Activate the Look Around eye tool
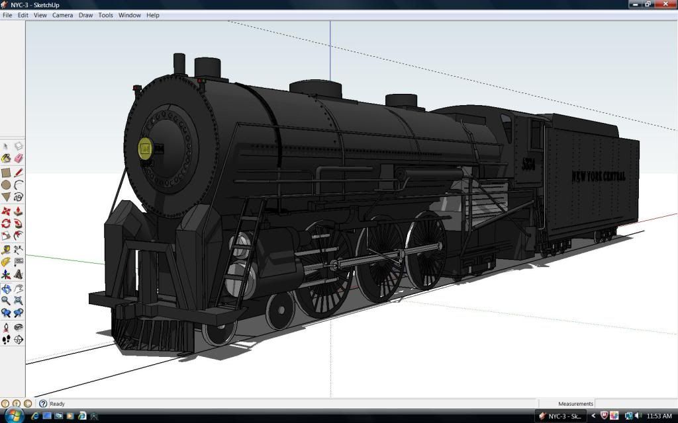 point(18,328)
